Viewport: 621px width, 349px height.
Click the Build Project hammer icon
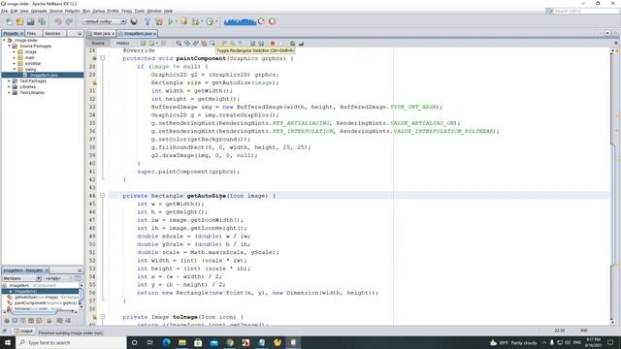[x=147, y=21]
